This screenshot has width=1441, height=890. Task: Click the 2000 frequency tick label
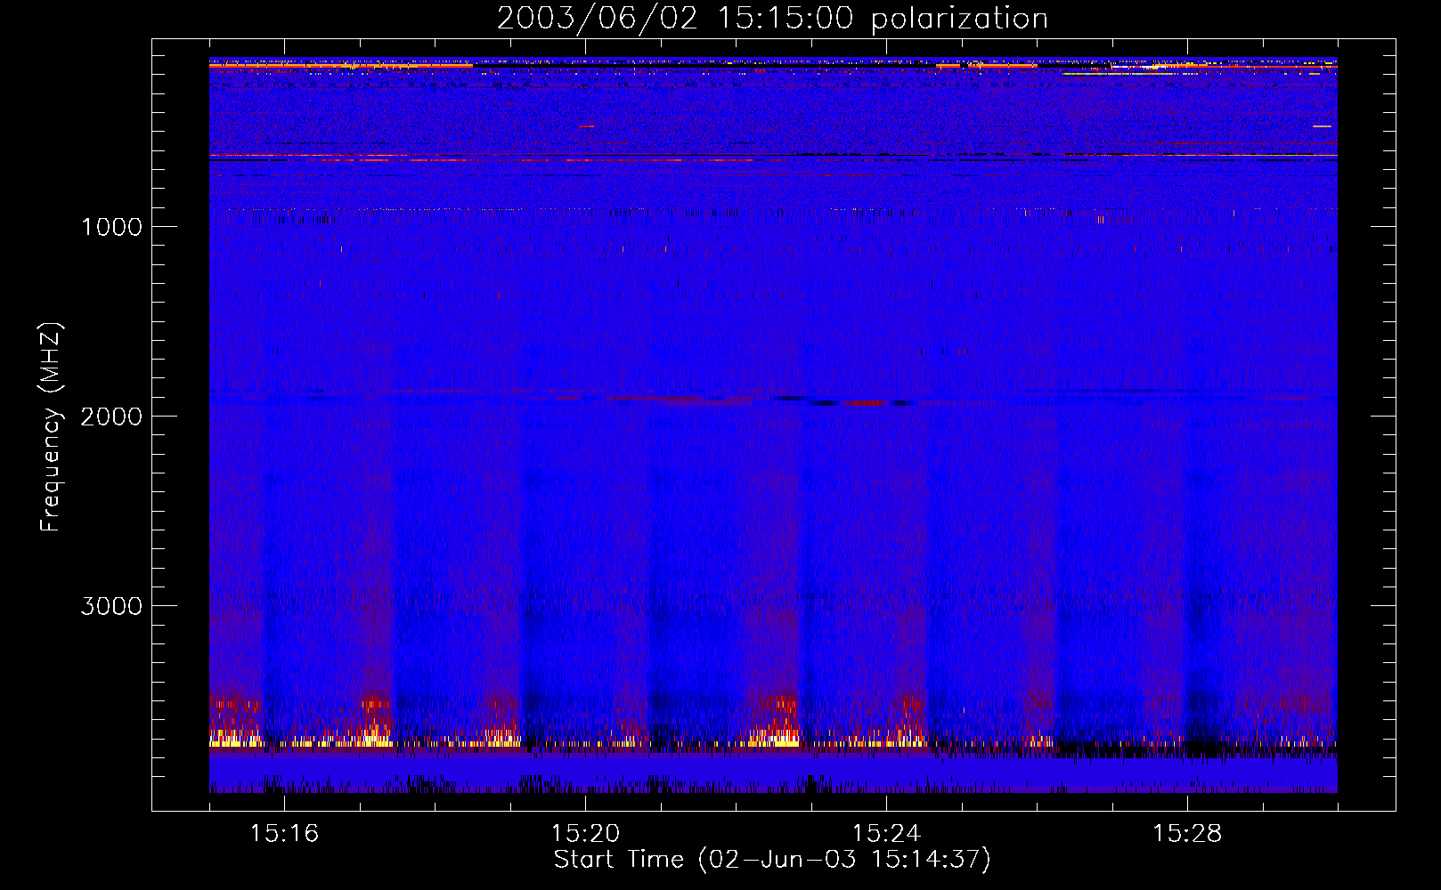111,417
